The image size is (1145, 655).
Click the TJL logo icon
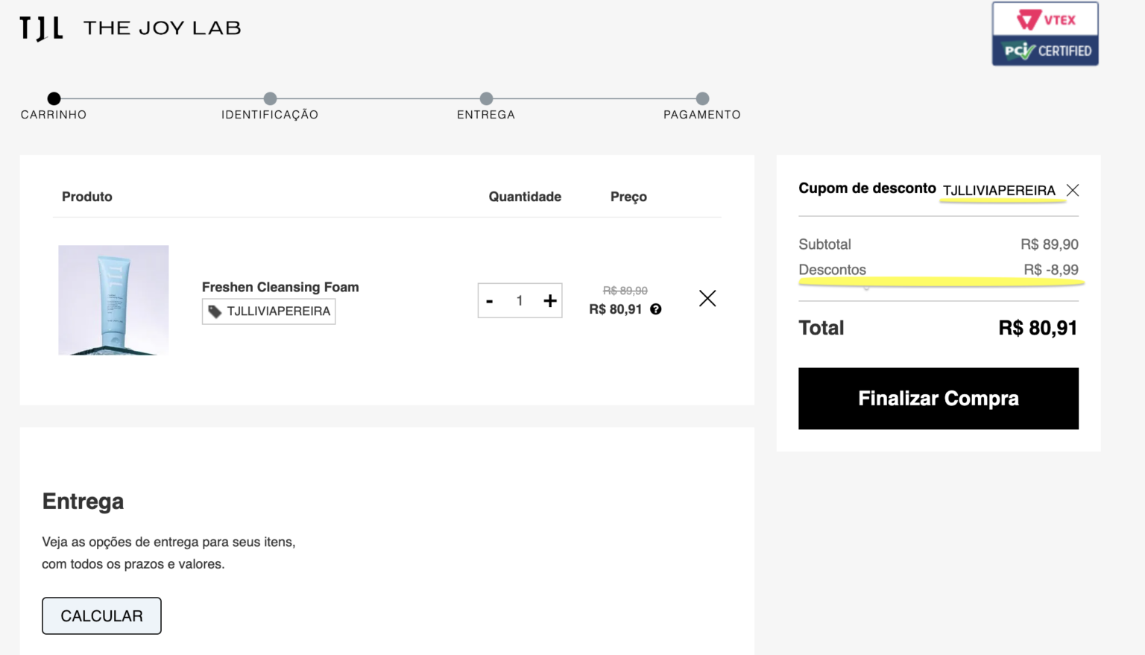(x=41, y=28)
